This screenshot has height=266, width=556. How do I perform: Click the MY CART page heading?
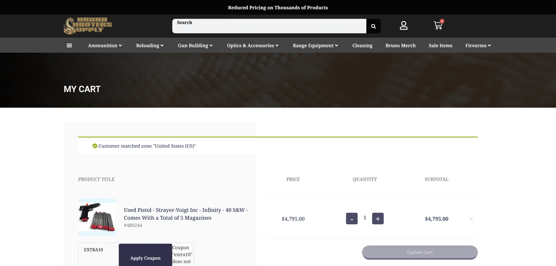[82, 89]
